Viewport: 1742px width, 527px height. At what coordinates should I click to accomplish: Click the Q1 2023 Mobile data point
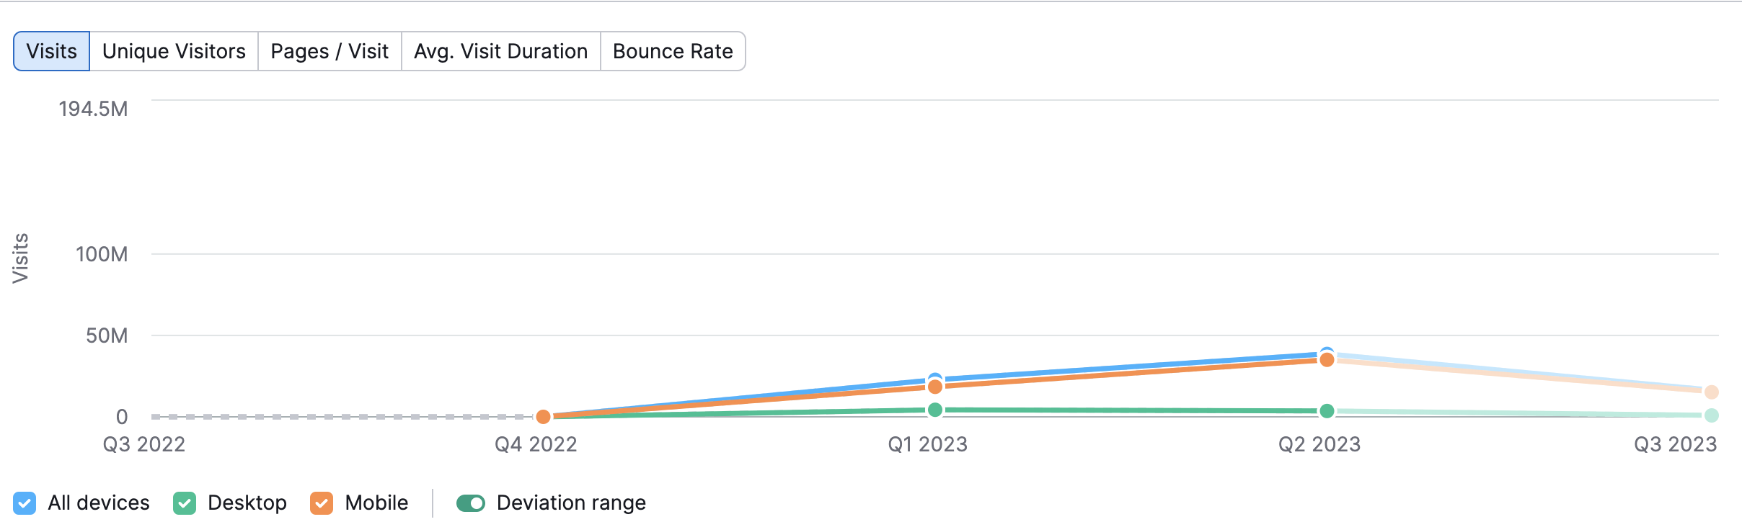[x=935, y=387]
